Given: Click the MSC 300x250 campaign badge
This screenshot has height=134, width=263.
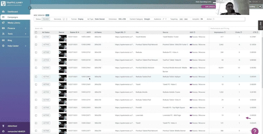Looking at the screenshot, I should (47, 15).
